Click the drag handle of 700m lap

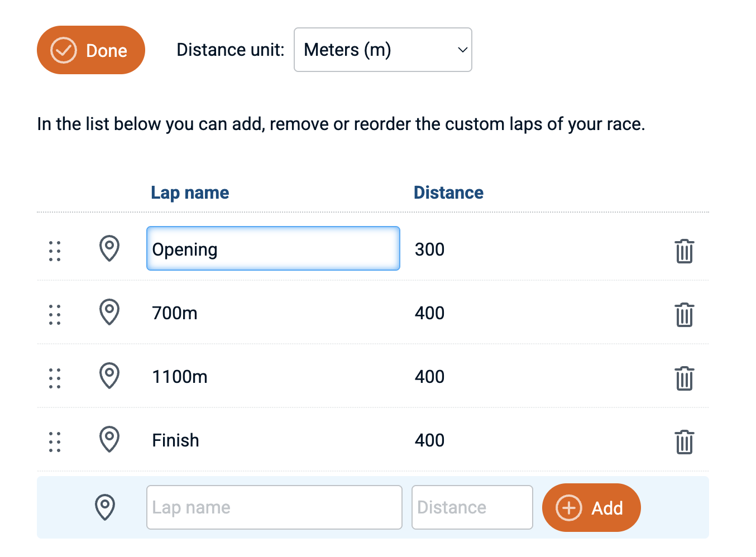coord(55,315)
